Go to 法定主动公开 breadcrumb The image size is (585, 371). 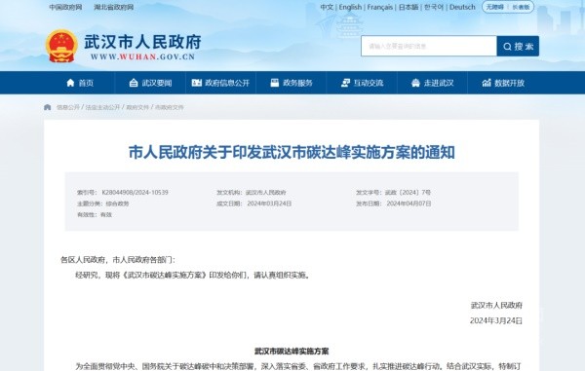pyautogui.click(x=102, y=107)
